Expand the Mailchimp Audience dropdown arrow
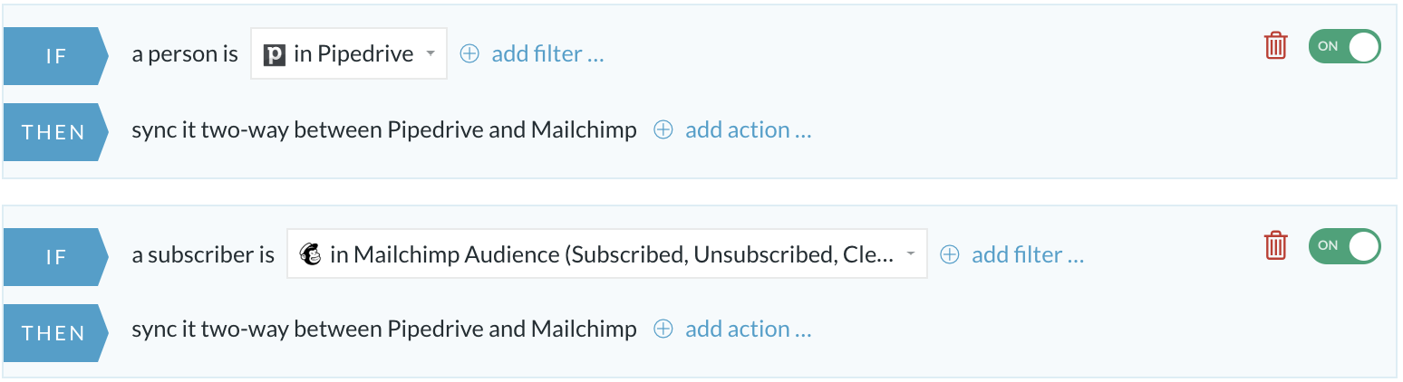 911,255
